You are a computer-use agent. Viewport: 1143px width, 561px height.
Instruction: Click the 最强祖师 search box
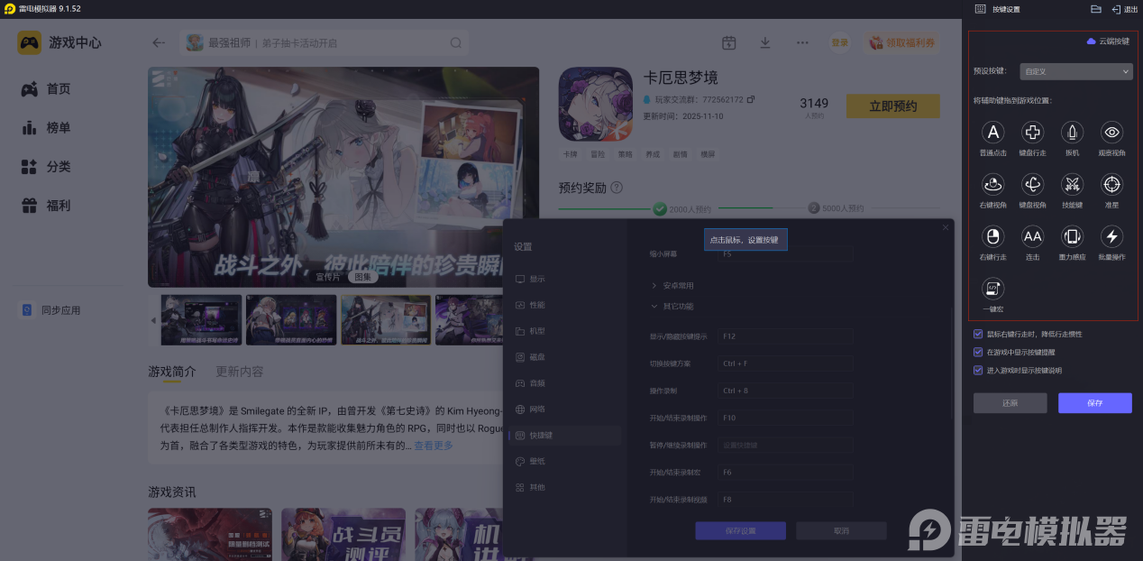coord(325,42)
